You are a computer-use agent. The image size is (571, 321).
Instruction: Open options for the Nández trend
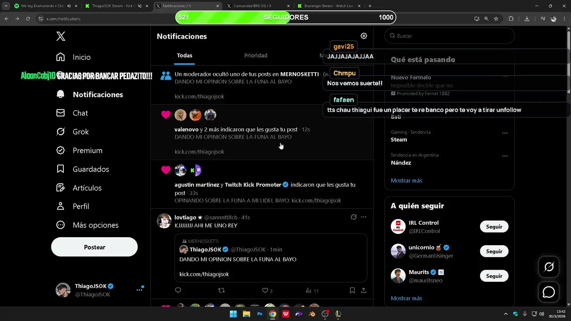[505, 156]
